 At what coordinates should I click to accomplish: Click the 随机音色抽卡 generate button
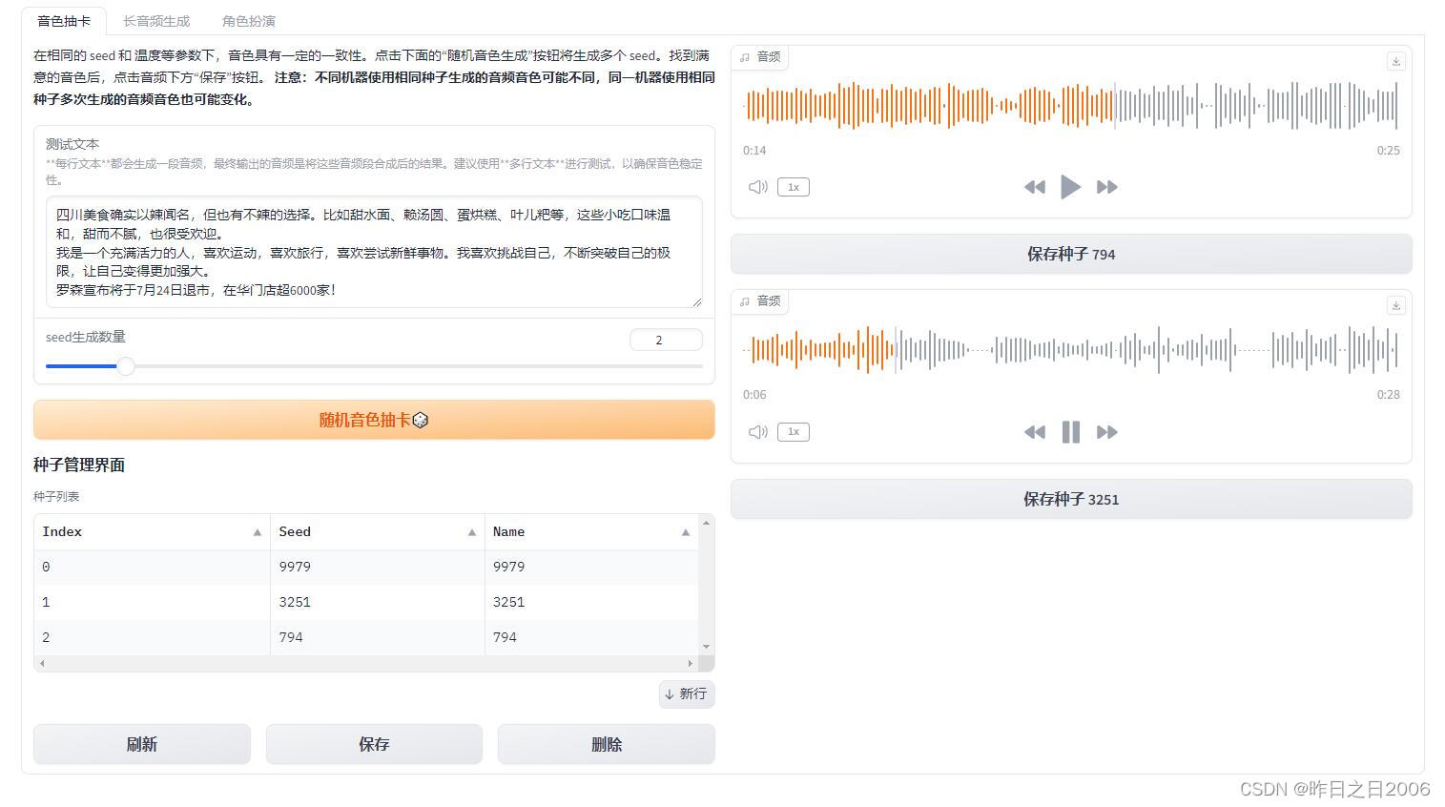click(374, 420)
